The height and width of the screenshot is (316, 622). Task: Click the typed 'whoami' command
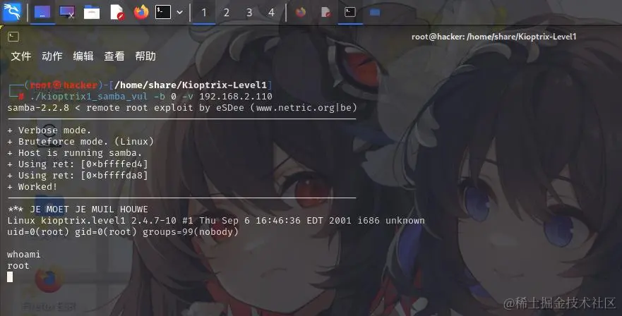(x=24, y=255)
